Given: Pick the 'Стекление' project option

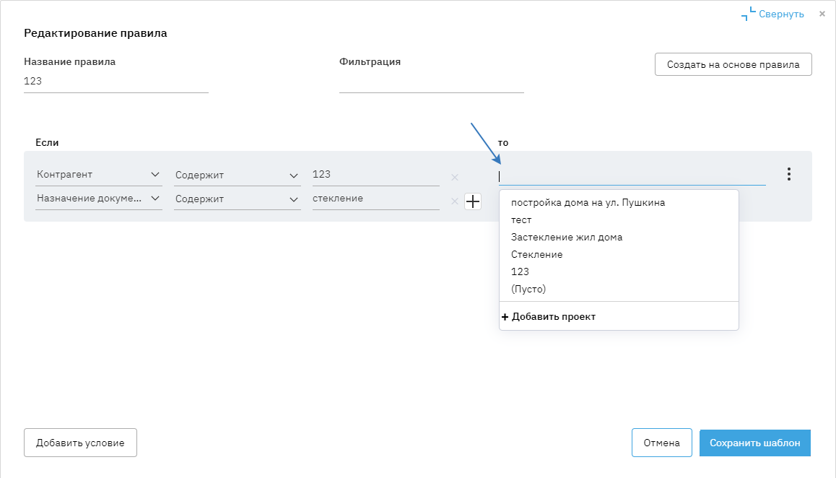Looking at the screenshot, I should tap(536, 254).
